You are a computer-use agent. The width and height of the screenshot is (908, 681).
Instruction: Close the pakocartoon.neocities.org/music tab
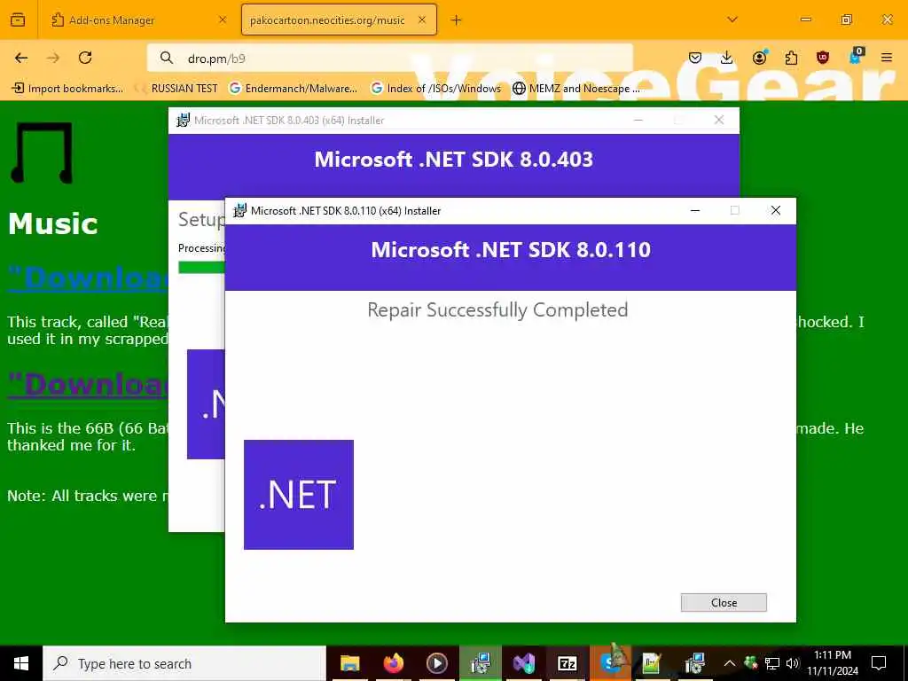pos(422,20)
